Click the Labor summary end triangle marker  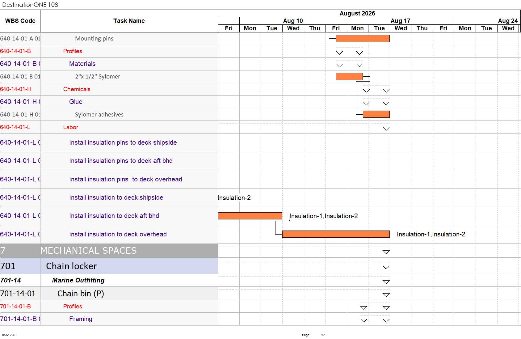coord(386,129)
